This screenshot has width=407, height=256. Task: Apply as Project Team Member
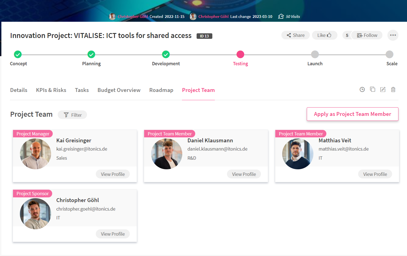point(353,114)
